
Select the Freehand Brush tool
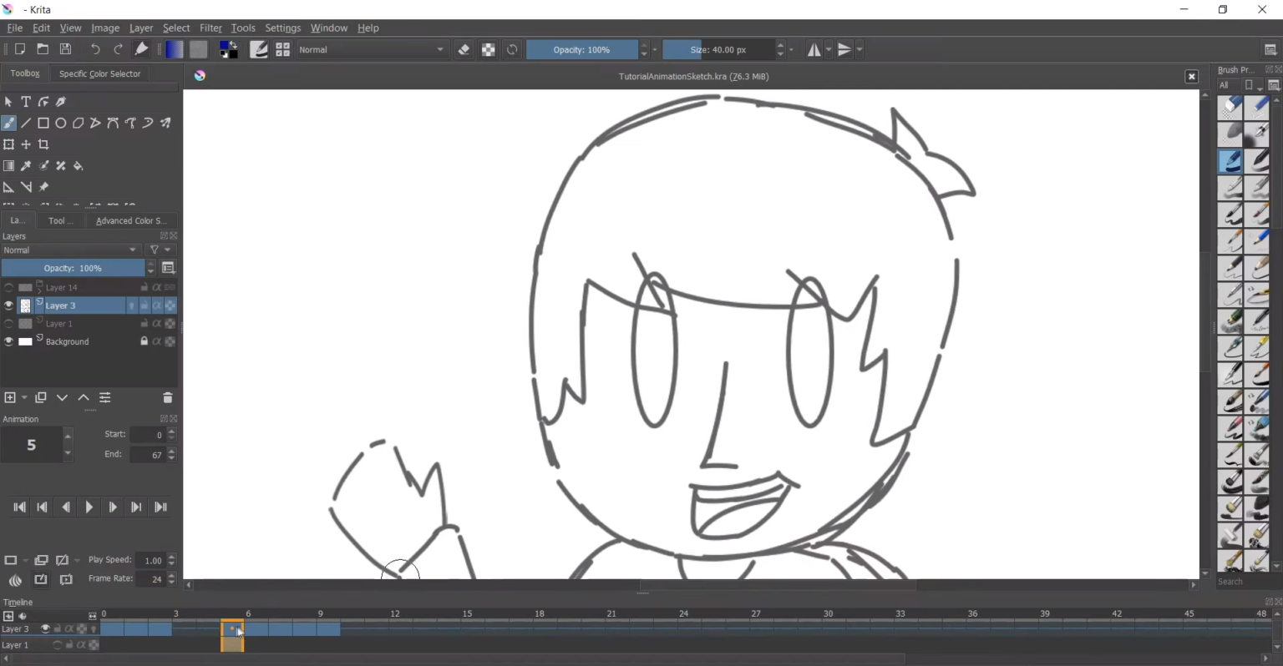[x=8, y=123]
